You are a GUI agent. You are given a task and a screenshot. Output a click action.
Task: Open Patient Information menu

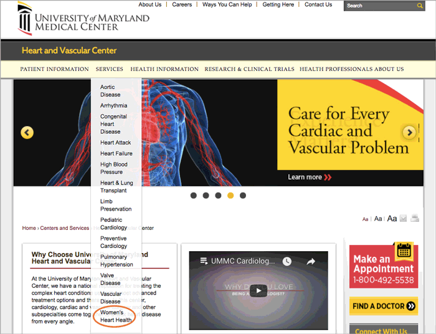(55, 69)
